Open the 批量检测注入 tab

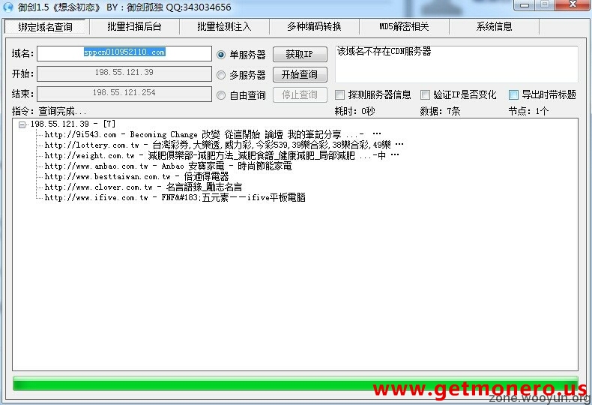click(x=224, y=27)
